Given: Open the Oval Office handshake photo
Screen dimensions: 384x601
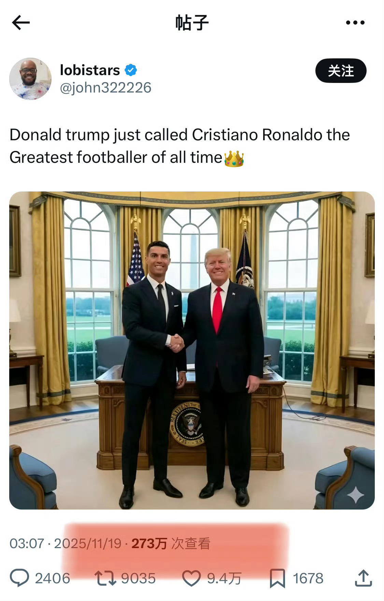Looking at the screenshot, I should [192, 350].
